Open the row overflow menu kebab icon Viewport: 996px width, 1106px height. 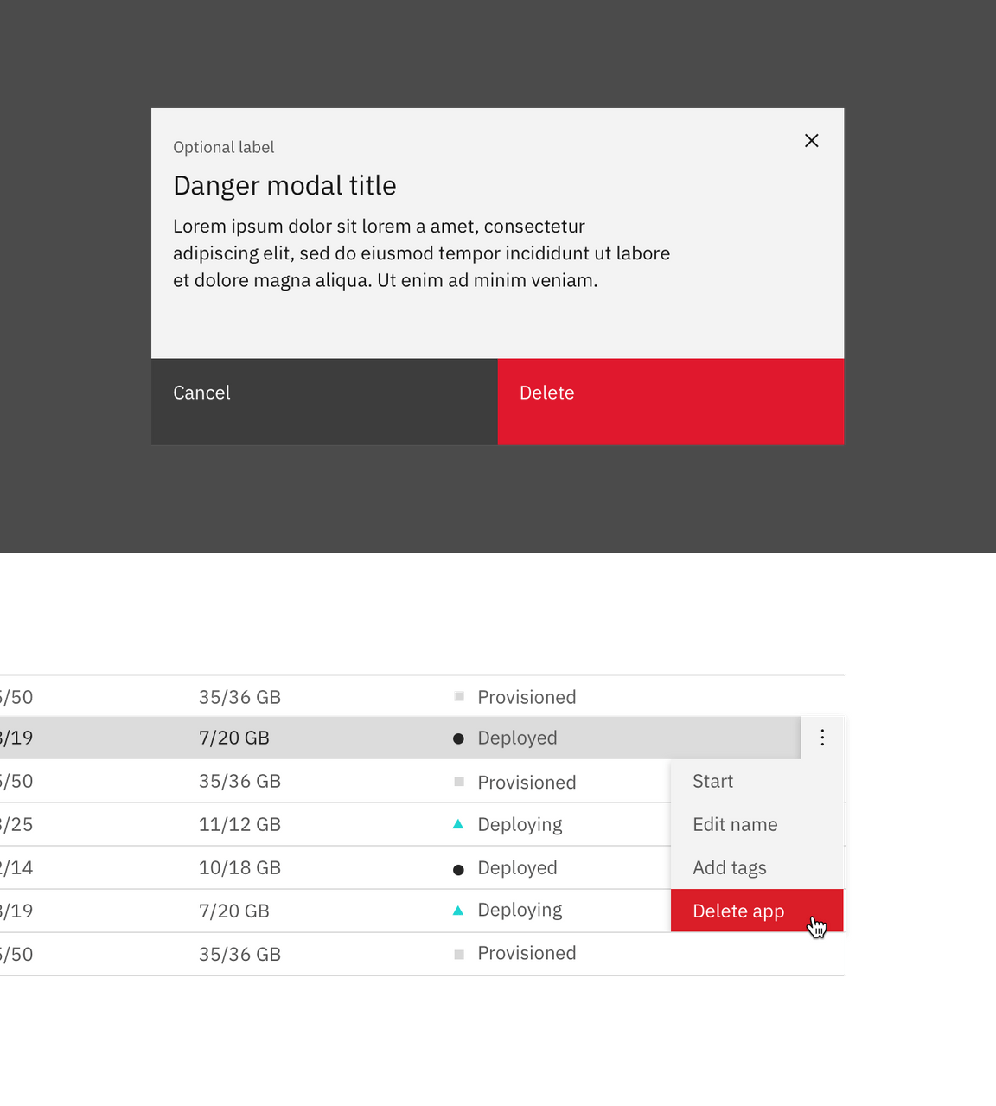821,737
